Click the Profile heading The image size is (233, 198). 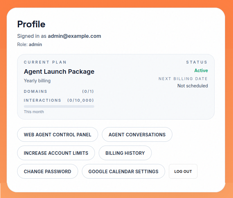tap(31, 24)
